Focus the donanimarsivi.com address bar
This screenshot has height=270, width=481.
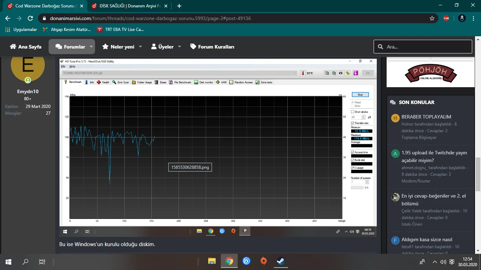232,18
